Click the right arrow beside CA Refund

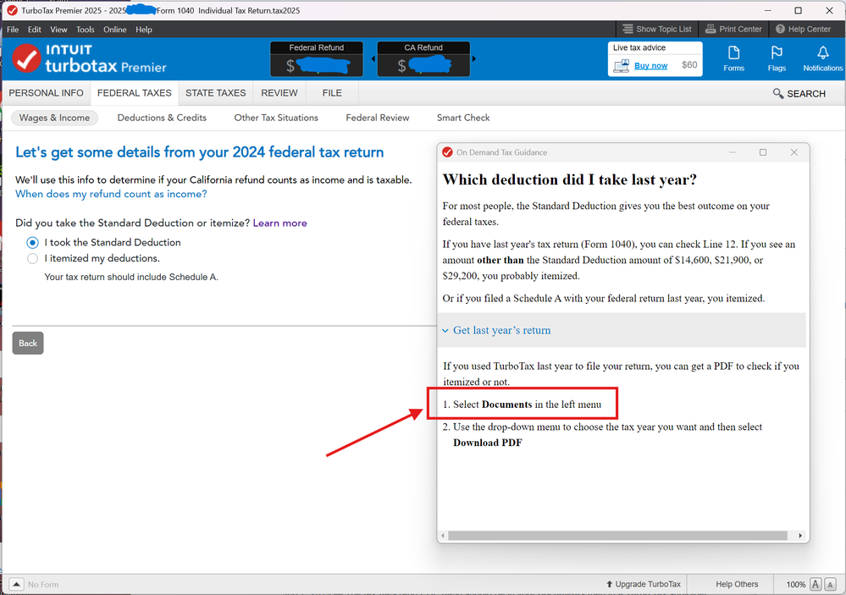[x=473, y=58]
